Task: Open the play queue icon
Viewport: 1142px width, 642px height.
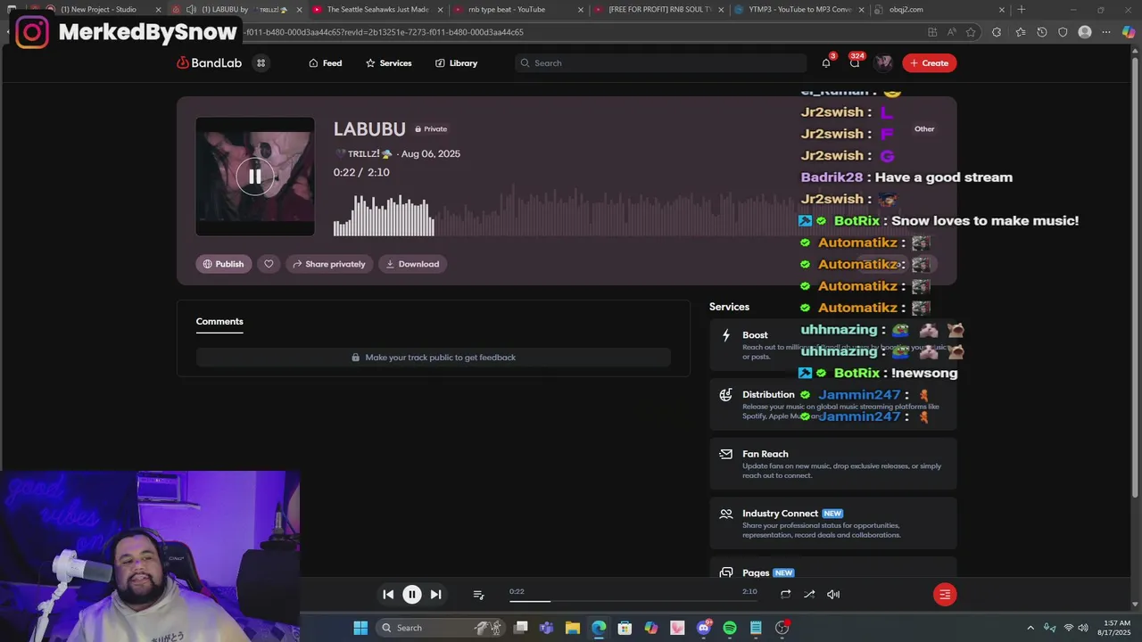Action: pyautogui.click(x=478, y=595)
